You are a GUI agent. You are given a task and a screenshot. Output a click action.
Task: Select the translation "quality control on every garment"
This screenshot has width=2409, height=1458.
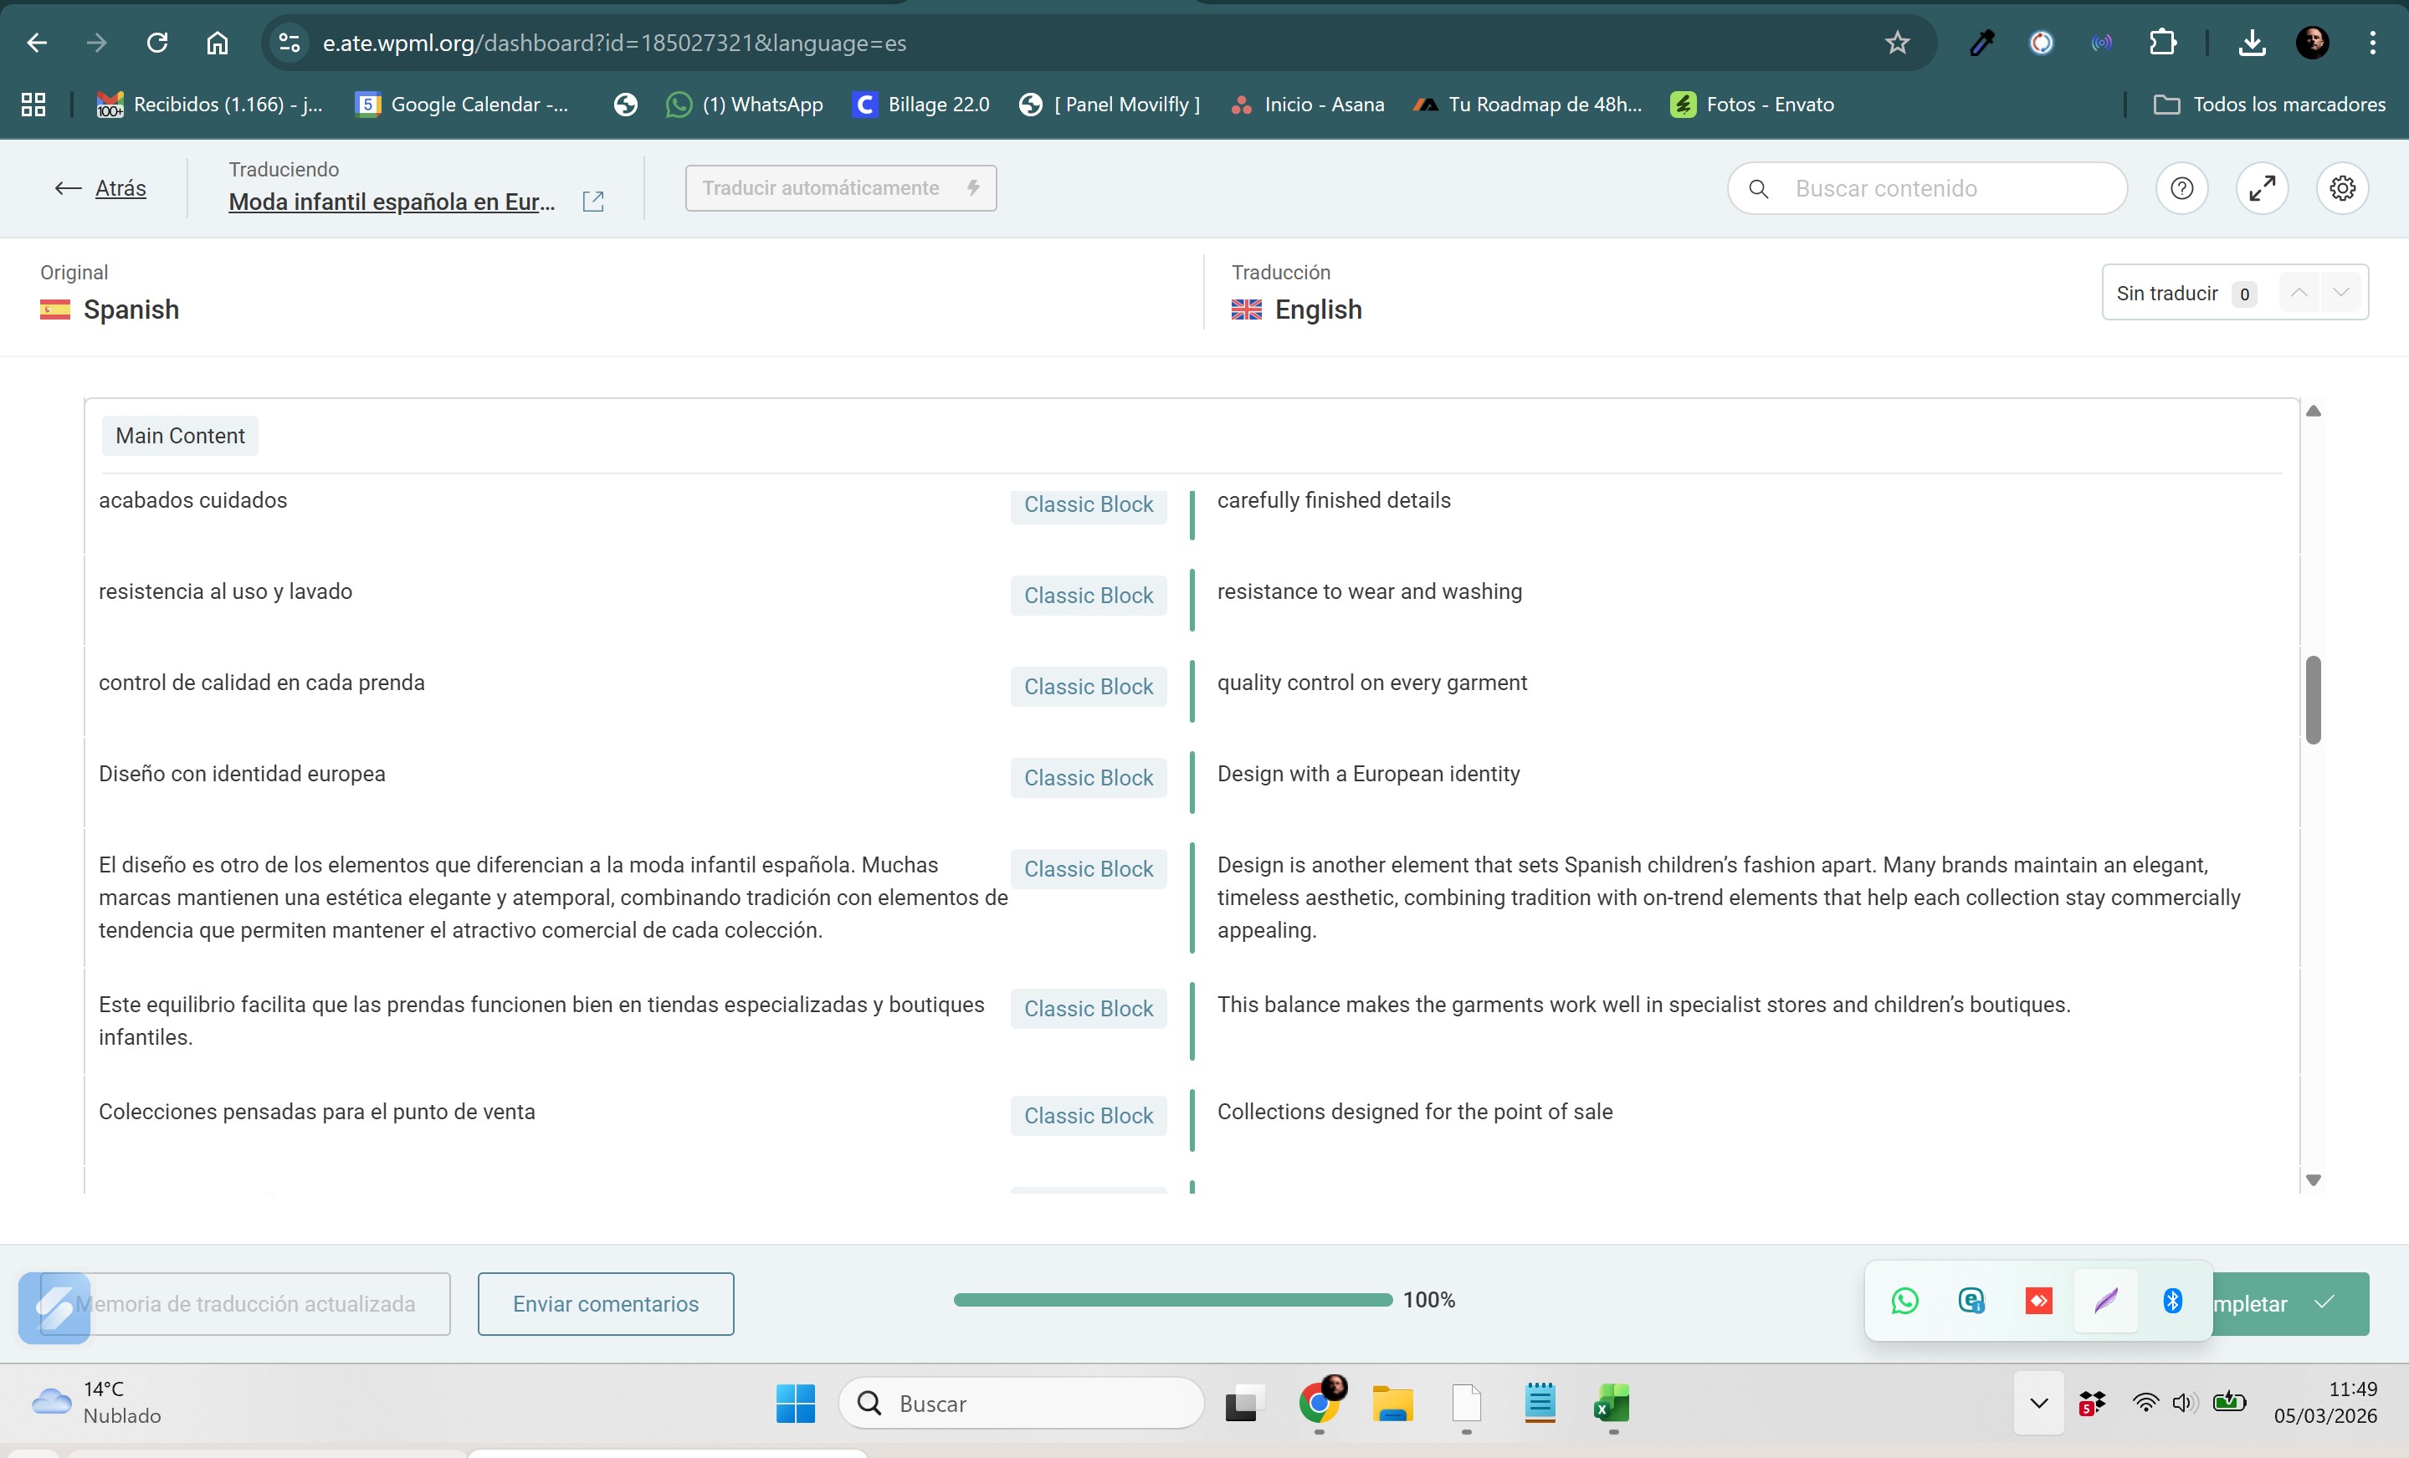(x=1371, y=683)
